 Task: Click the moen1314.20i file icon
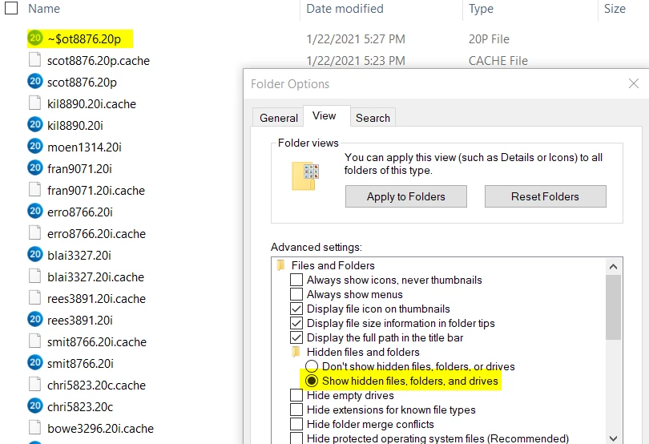(x=35, y=146)
